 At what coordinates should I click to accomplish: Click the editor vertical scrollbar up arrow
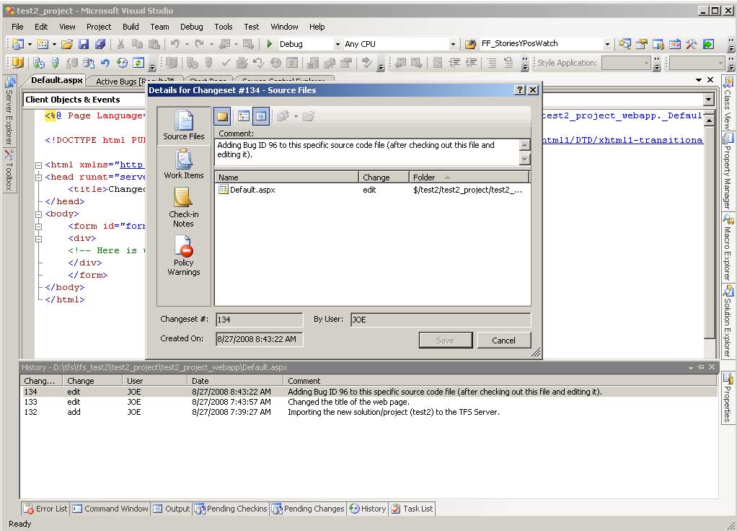[x=709, y=120]
